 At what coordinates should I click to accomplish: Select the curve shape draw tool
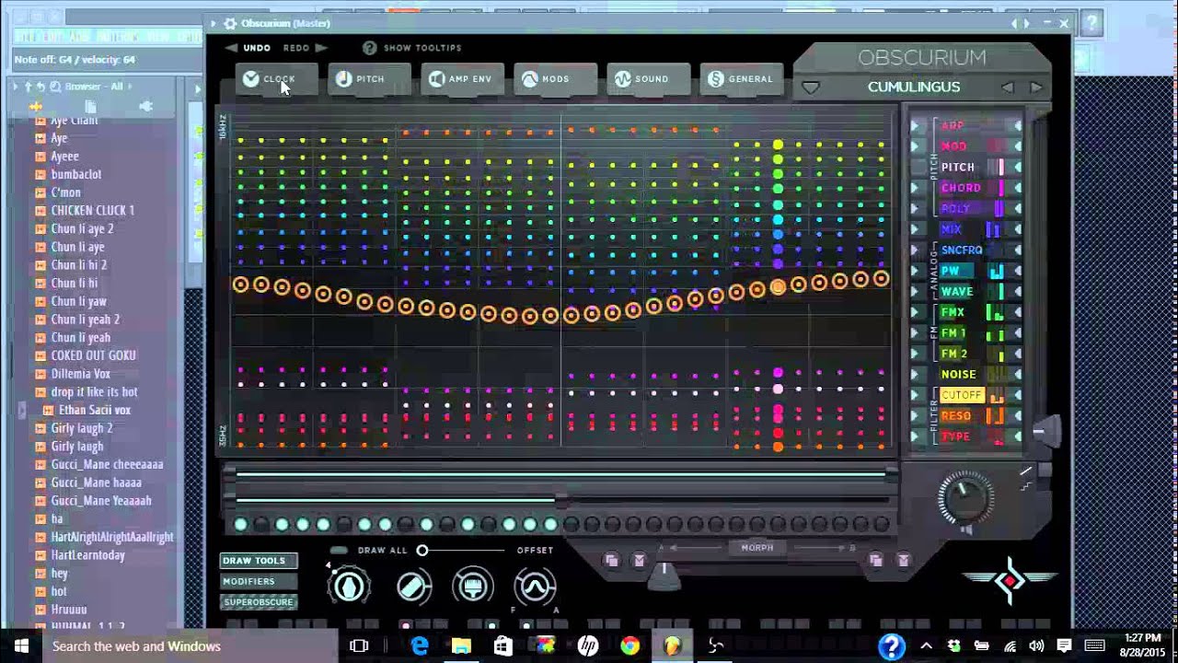tap(535, 586)
